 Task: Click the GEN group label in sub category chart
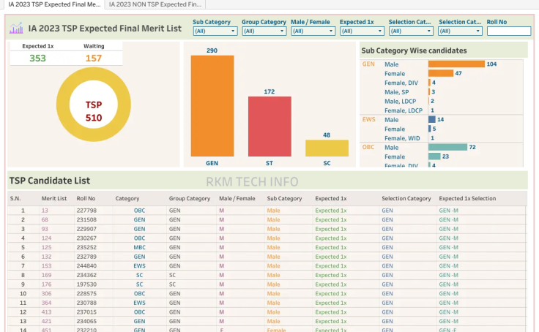[368, 64]
